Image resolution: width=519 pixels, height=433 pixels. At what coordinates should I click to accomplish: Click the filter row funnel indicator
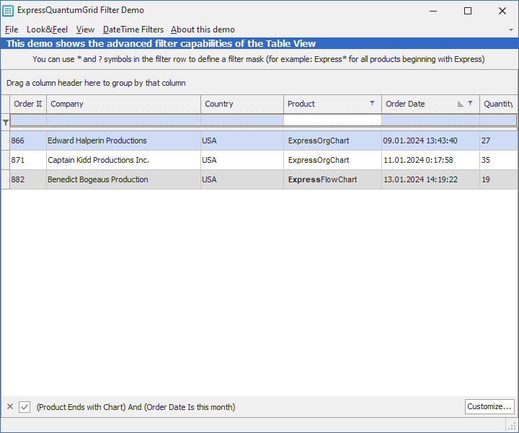[6, 122]
